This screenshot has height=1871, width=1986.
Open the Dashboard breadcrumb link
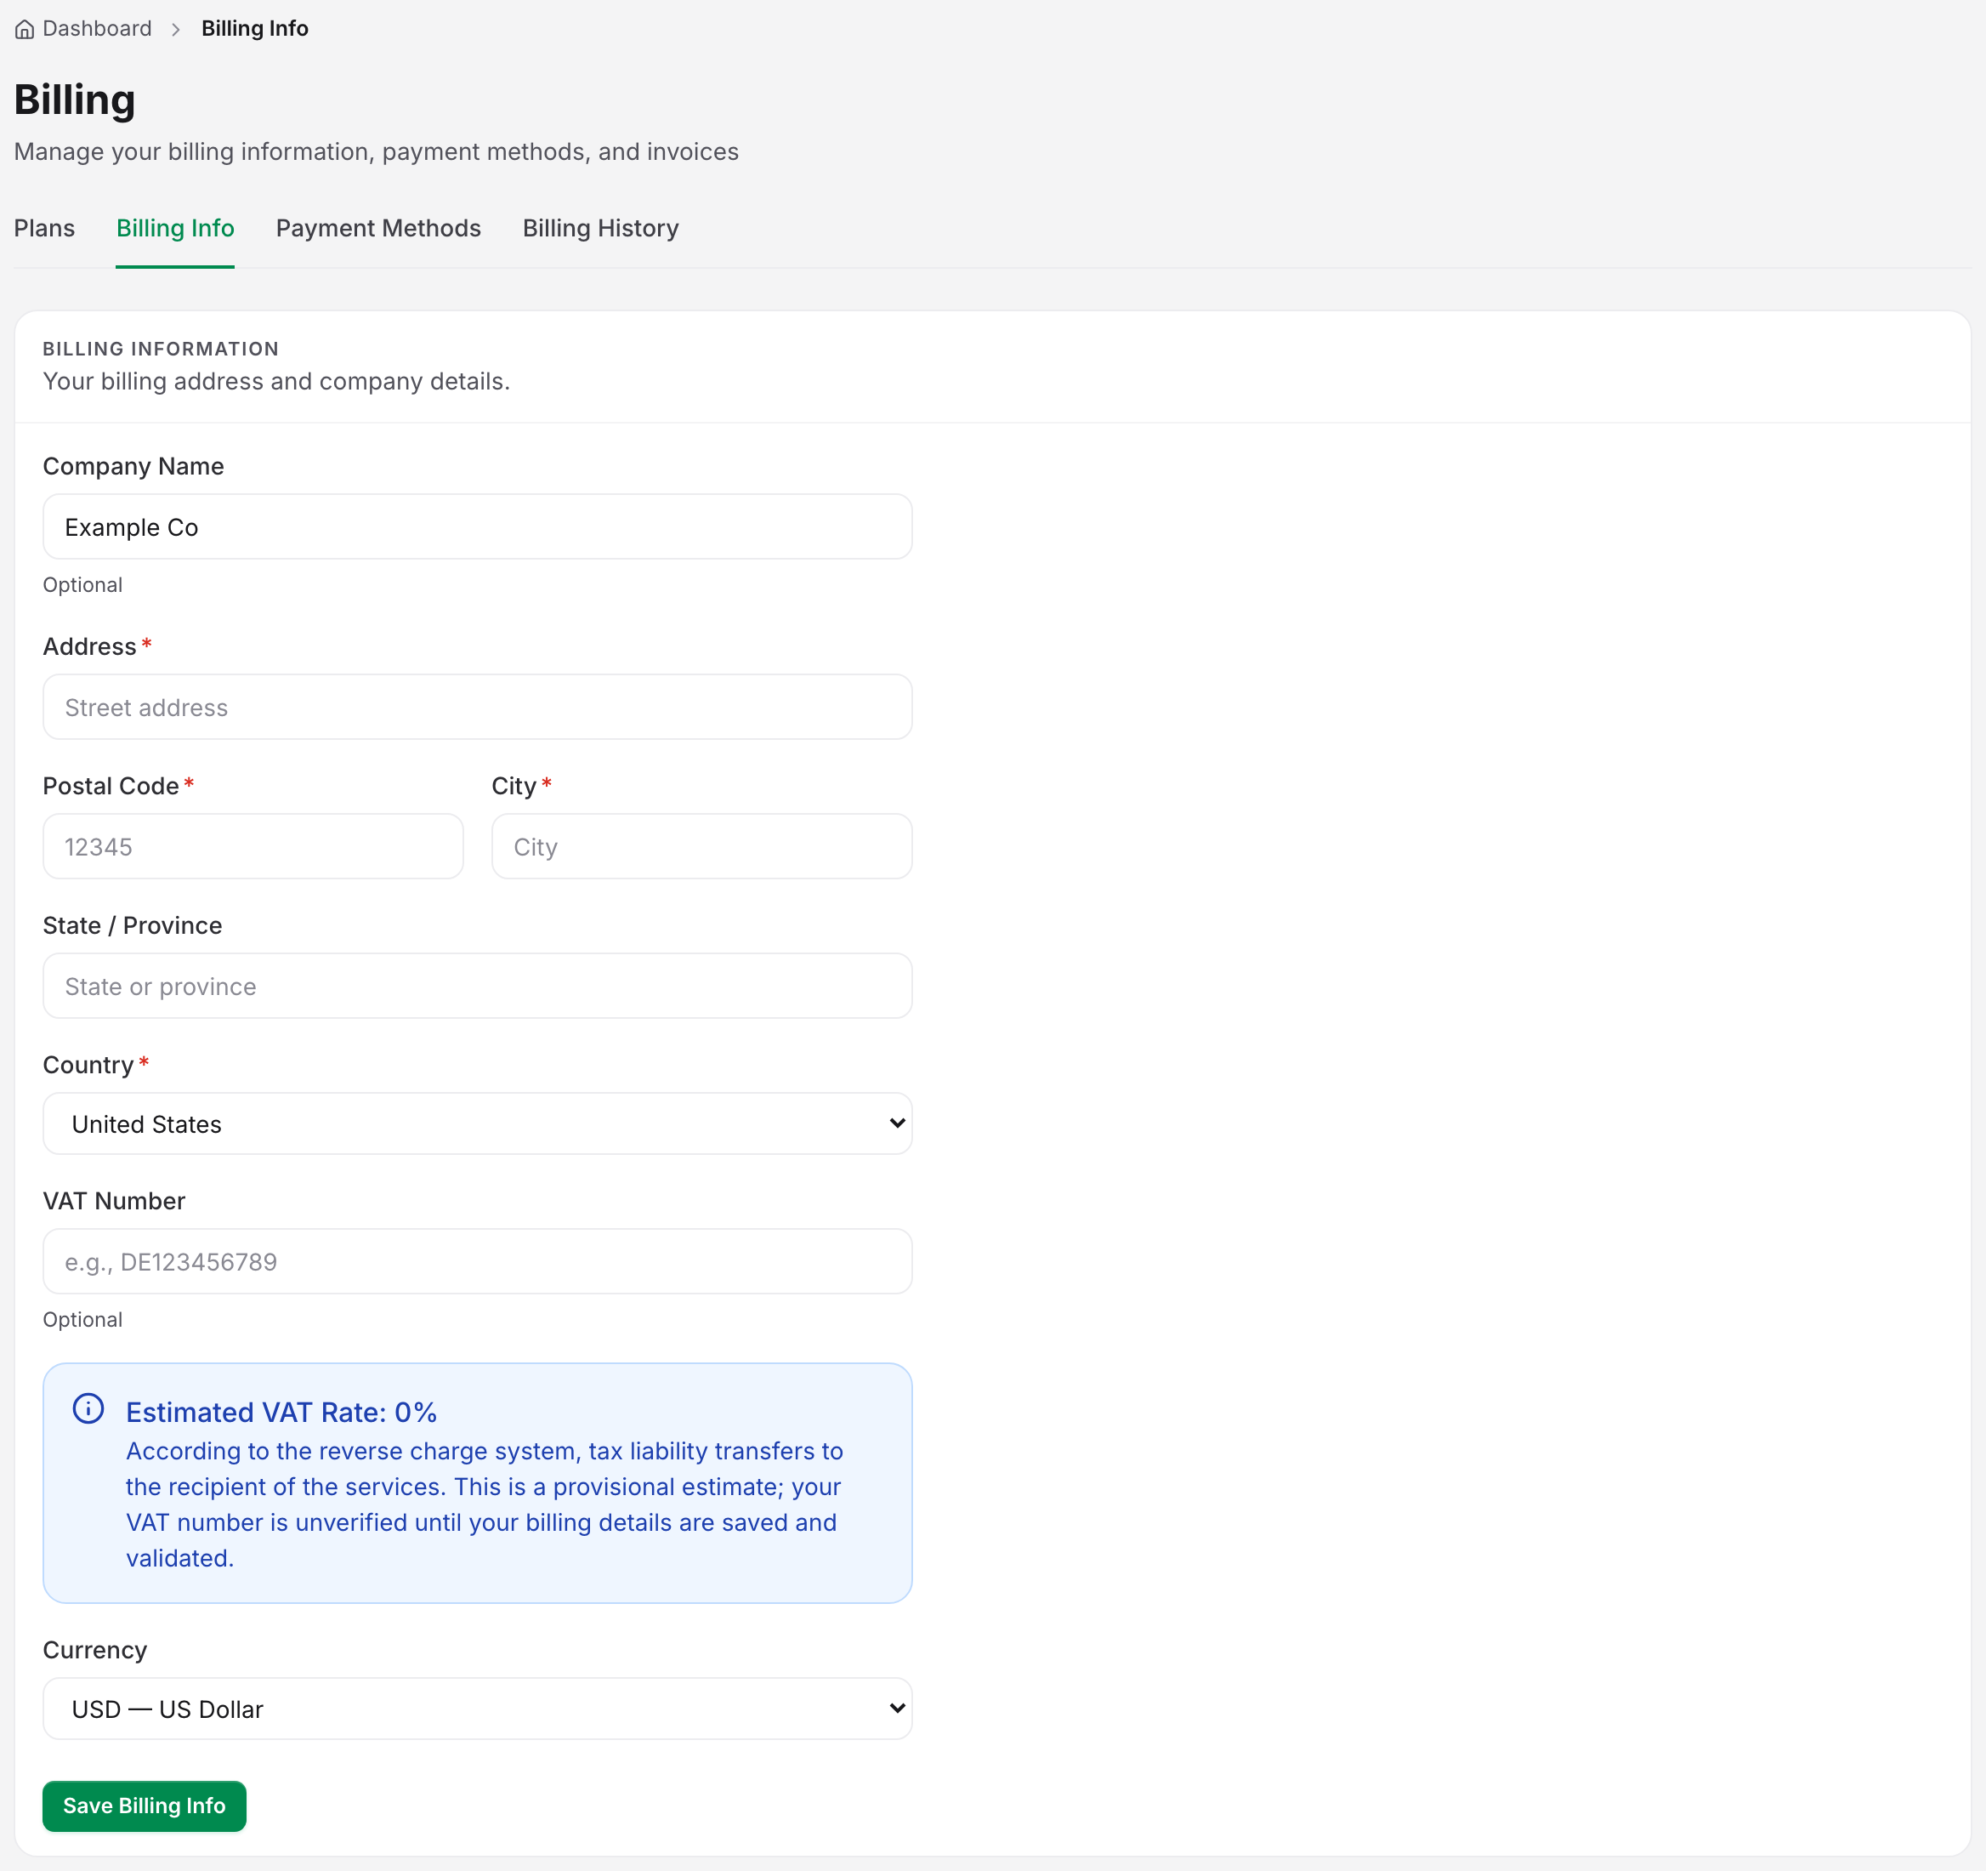click(x=97, y=28)
